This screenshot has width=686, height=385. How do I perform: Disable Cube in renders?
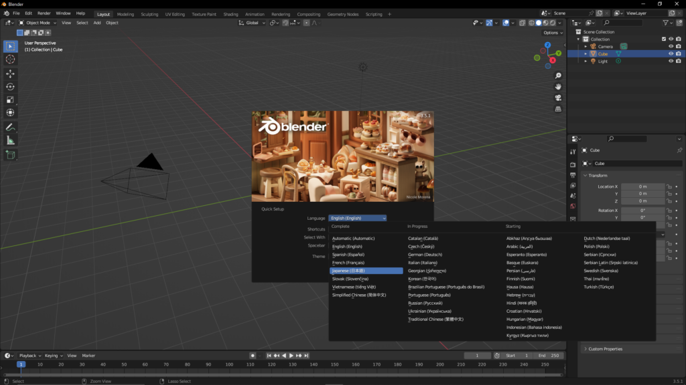coord(678,53)
